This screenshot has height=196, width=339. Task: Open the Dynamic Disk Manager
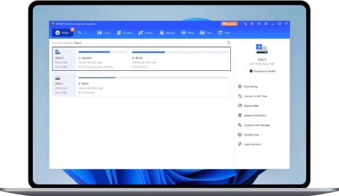coord(254,125)
